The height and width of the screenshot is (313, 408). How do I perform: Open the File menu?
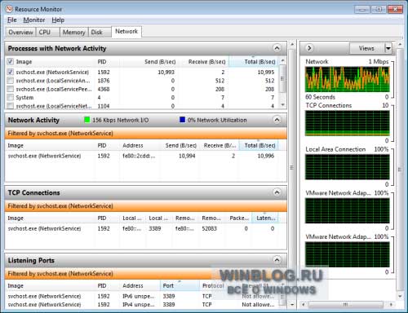pyautogui.click(x=12, y=20)
